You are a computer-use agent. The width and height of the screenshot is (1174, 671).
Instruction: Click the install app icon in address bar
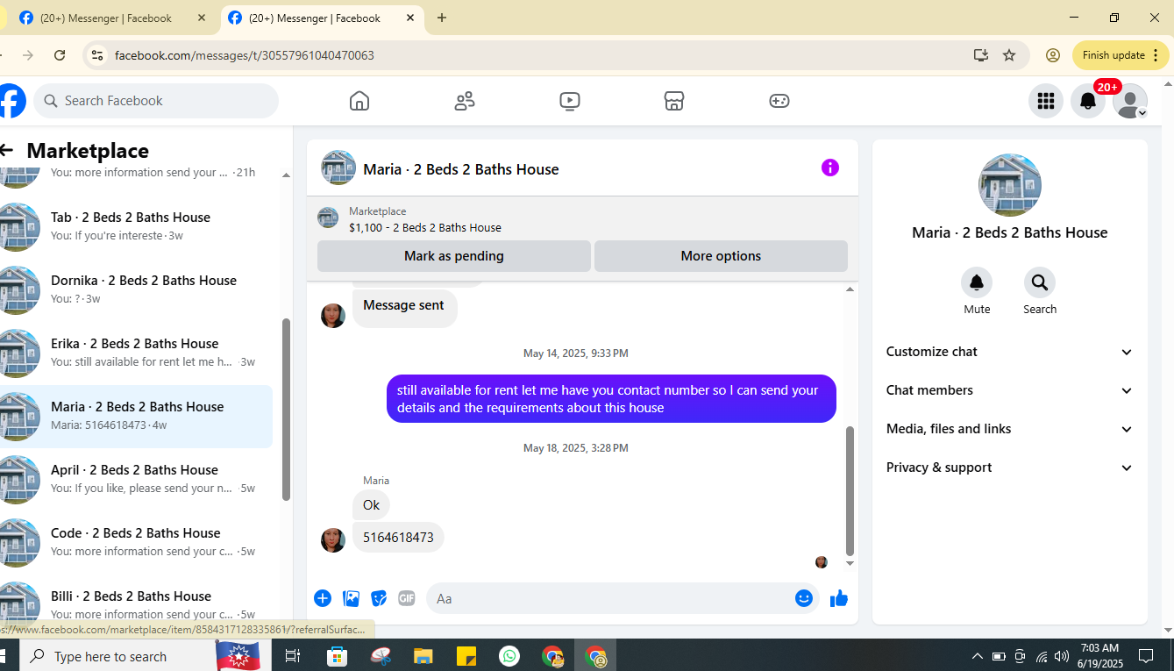point(981,55)
